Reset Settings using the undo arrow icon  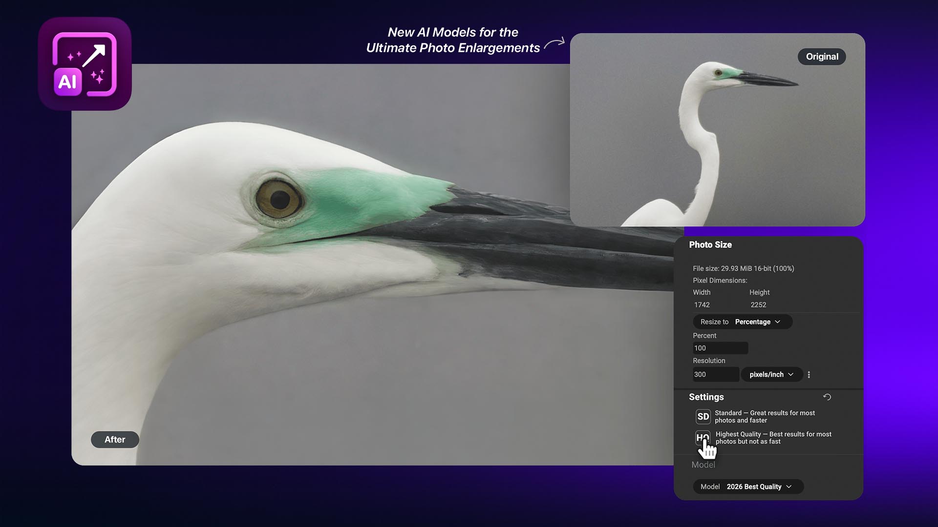(828, 397)
